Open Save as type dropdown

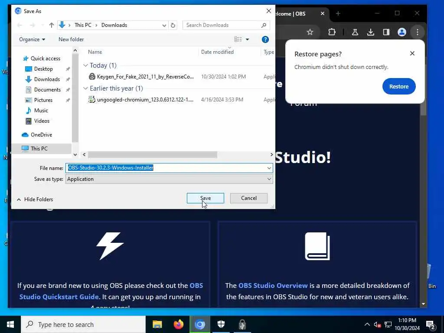tap(169, 179)
